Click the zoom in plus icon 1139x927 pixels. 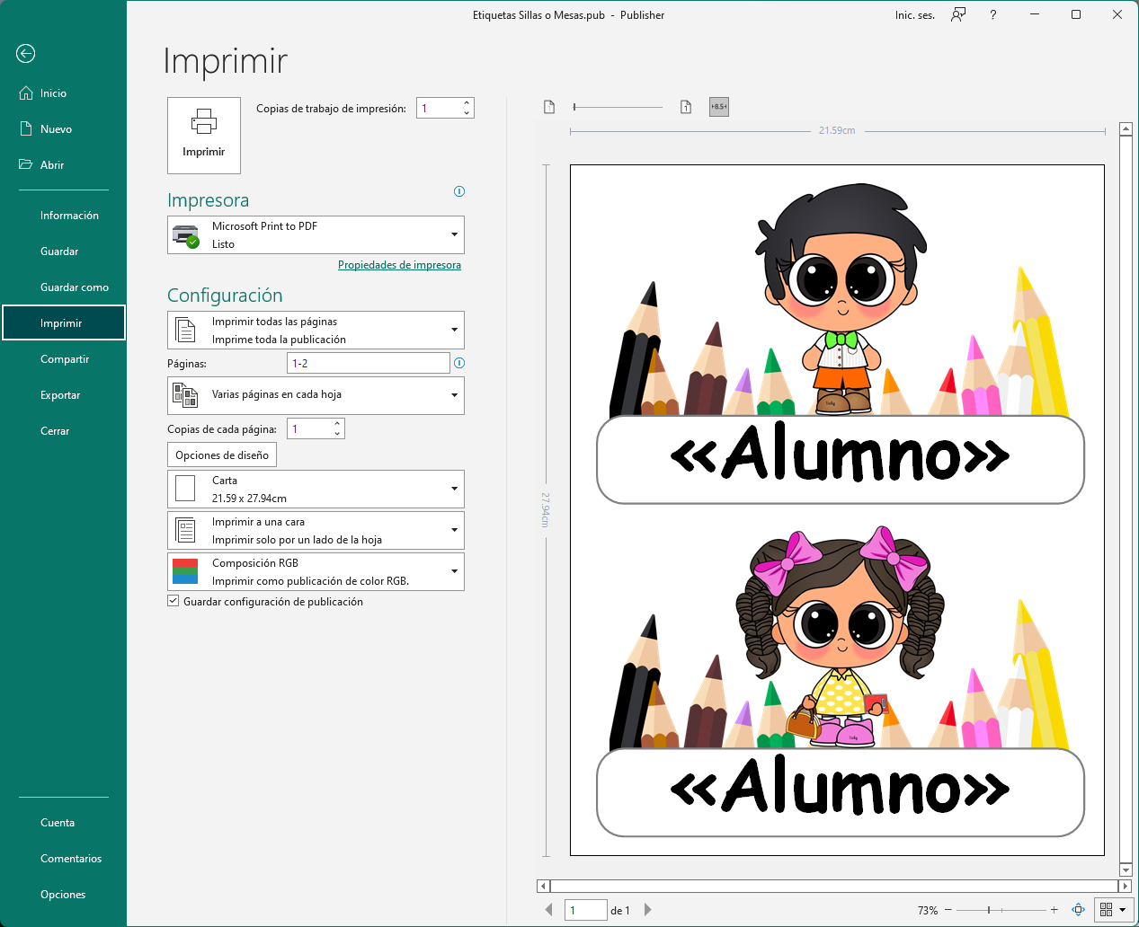point(1054,910)
